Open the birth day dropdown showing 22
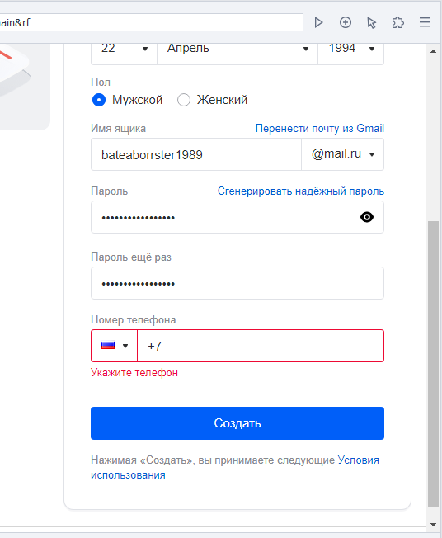Image resolution: width=442 pixels, height=538 pixels. [x=125, y=51]
